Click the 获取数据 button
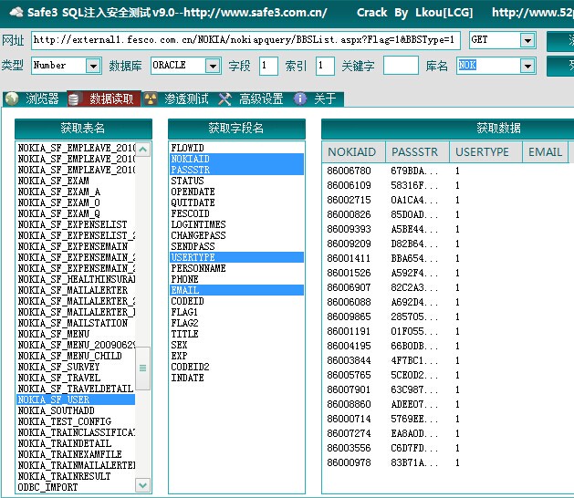 (x=498, y=128)
